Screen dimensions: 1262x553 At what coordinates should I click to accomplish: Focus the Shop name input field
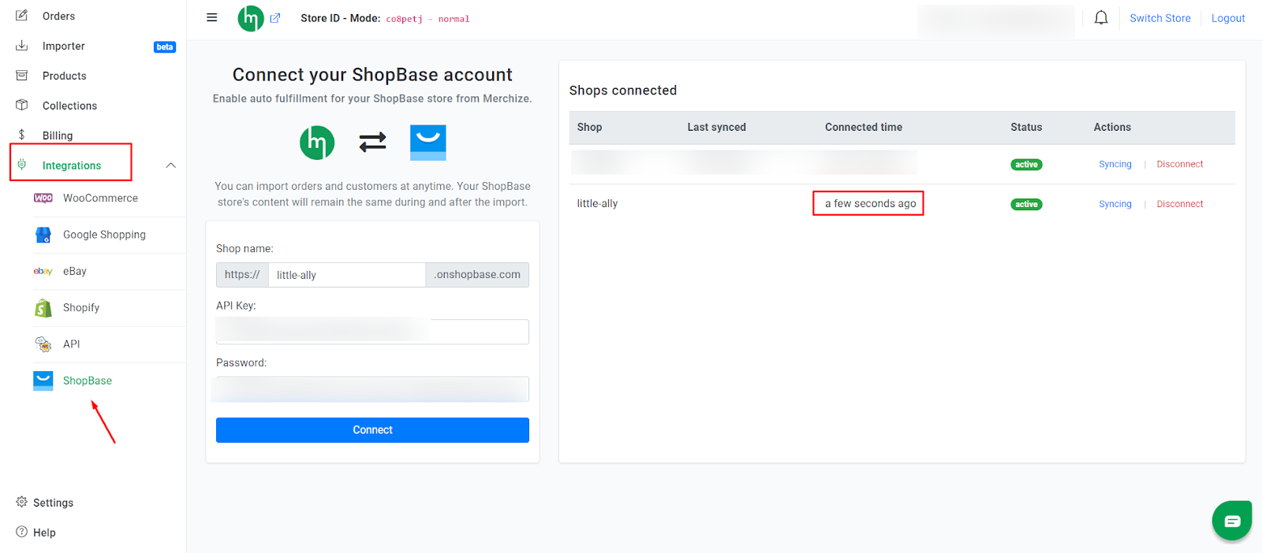tap(347, 275)
